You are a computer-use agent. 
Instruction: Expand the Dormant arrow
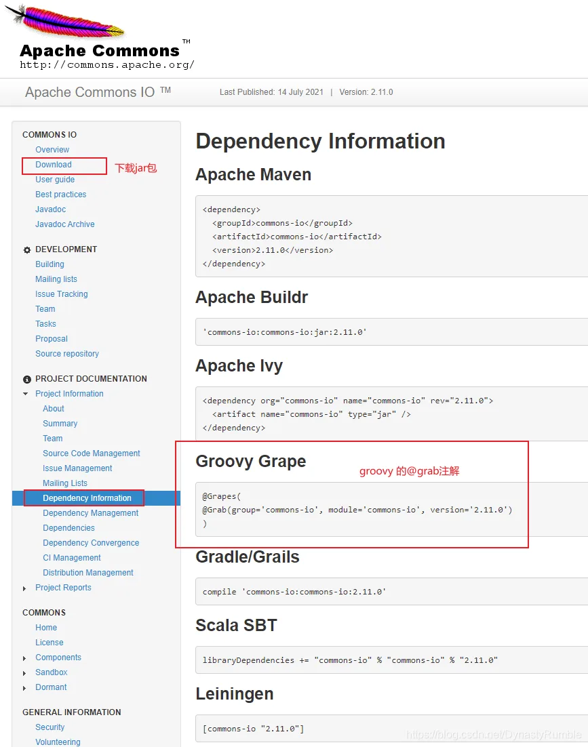24,689
